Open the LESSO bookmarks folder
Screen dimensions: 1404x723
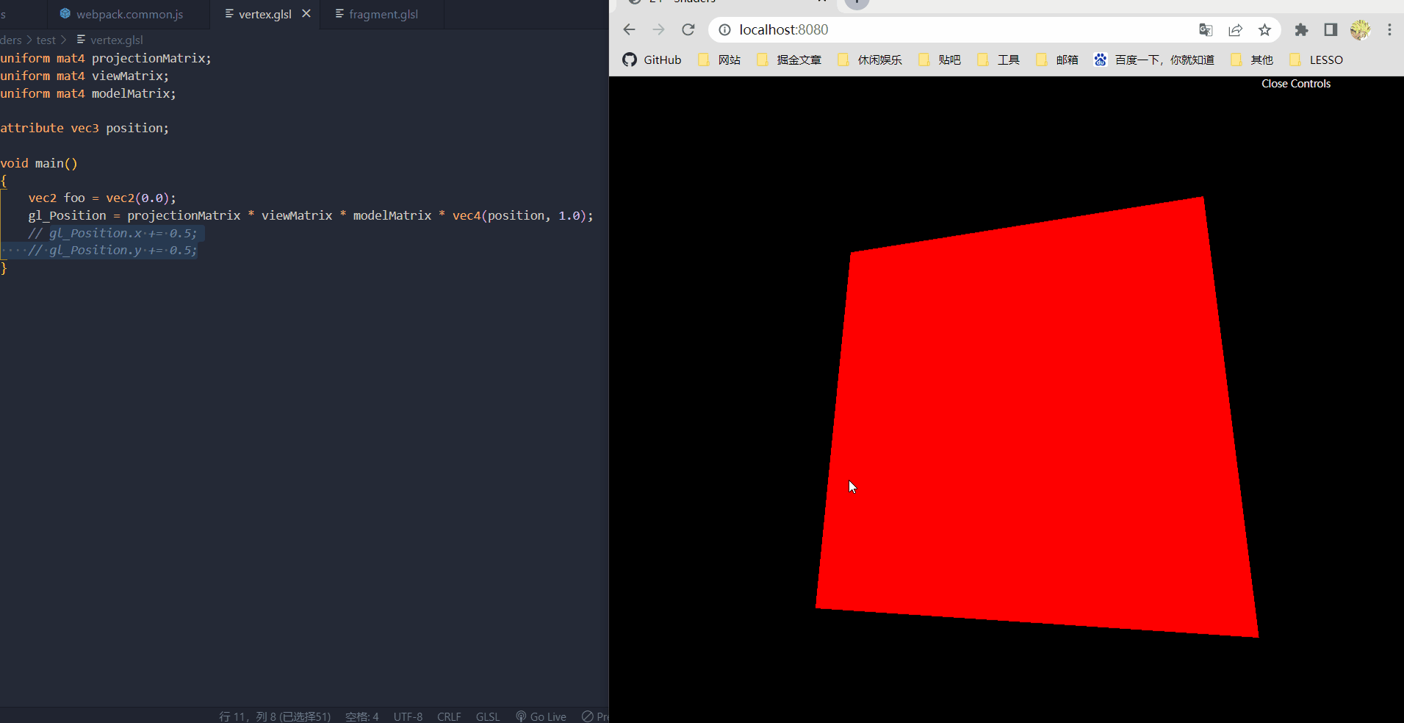[x=1317, y=60]
